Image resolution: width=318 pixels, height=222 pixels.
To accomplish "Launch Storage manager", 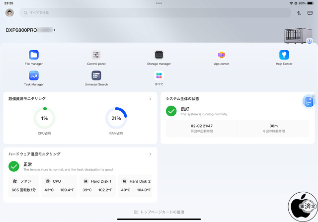I will pos(159,55).
